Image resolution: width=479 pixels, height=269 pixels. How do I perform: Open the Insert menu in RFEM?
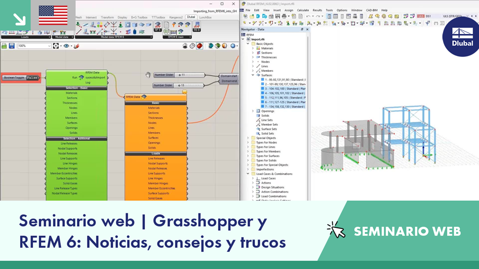(x=277, y=10)
